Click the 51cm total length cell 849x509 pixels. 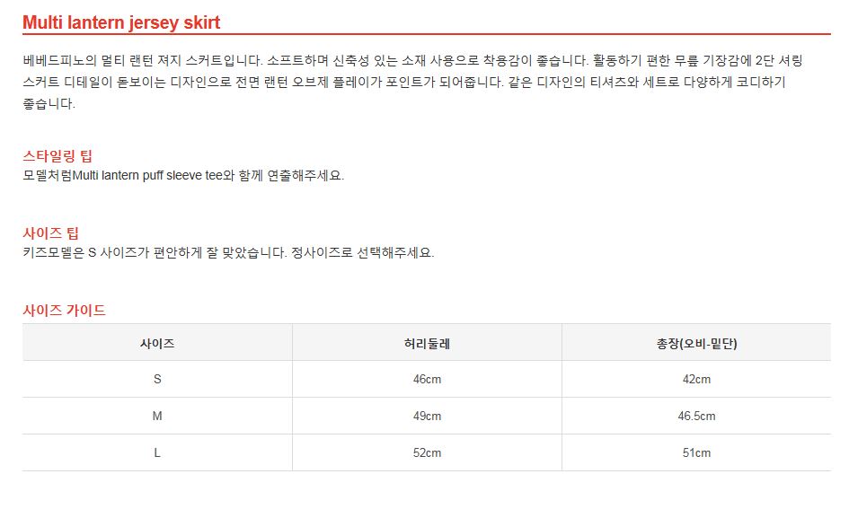[x=696, y=453]
